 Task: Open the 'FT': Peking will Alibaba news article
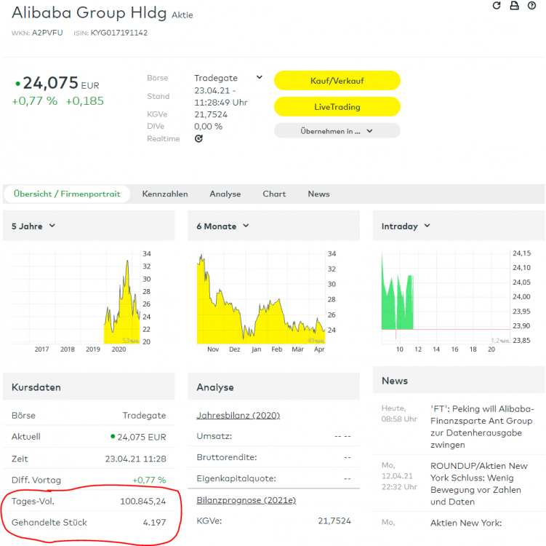pos(482,427)
